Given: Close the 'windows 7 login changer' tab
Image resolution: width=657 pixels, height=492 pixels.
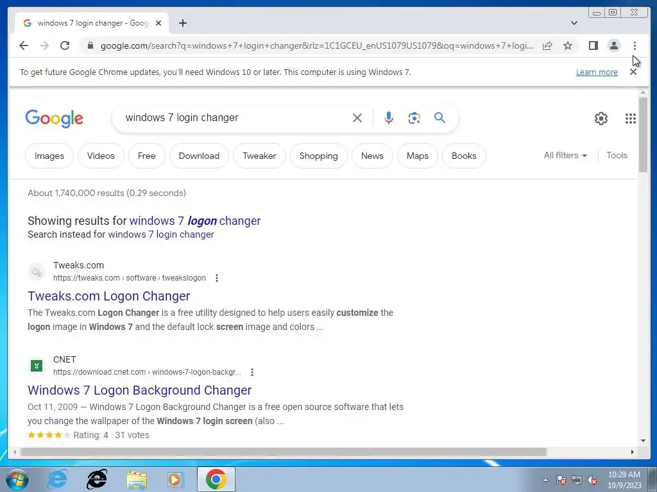Looking at the screenshot, I should [158, 23].
